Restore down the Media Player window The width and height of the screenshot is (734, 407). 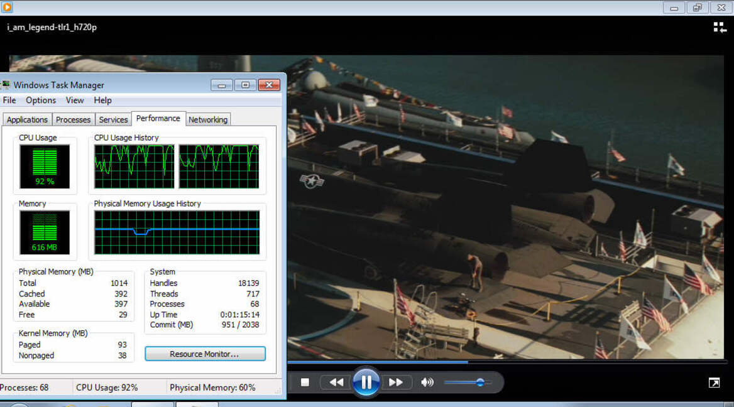pos(698,8)
